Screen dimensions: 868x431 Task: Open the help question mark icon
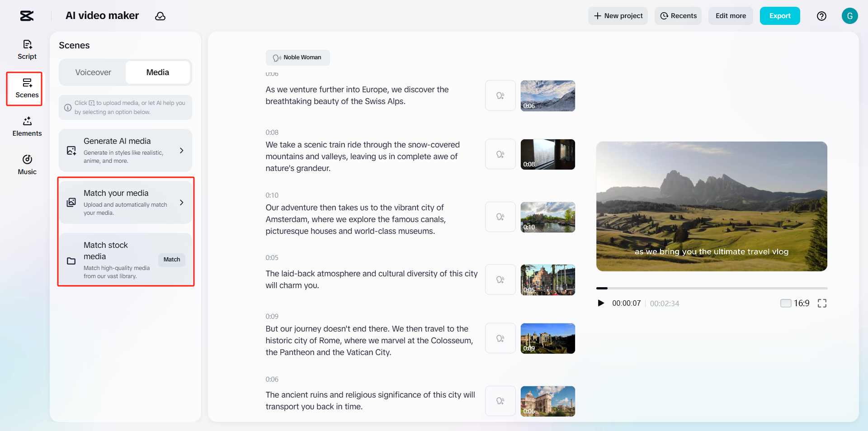point(821,16)
